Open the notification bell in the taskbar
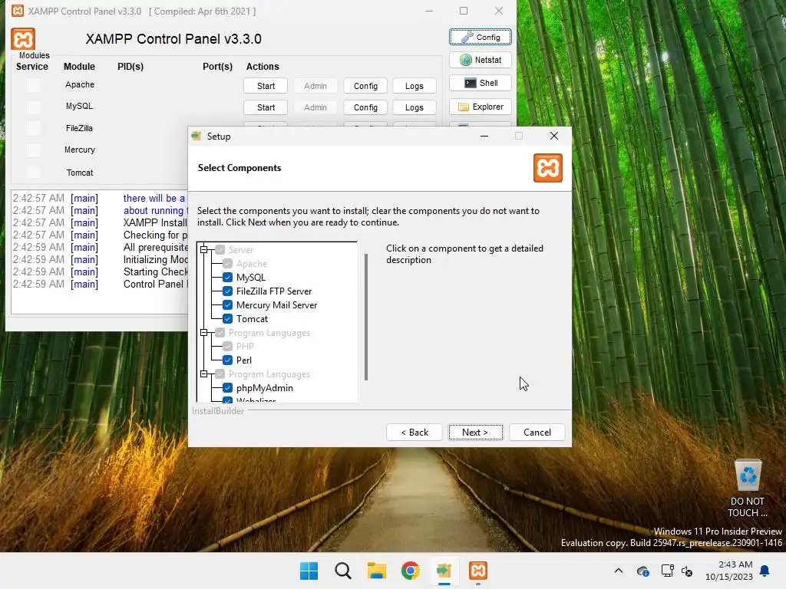 [x=765, y=571]
